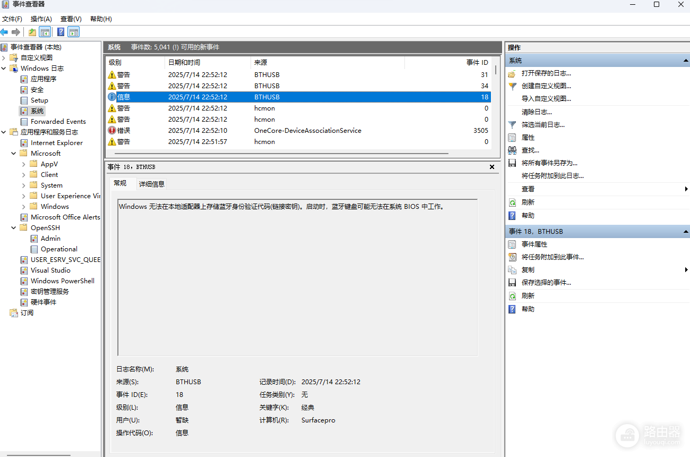The width and height of the screenshot is (690, 457).
Task: Collapse the Microsoft folder node
Action: coord(14,154)
